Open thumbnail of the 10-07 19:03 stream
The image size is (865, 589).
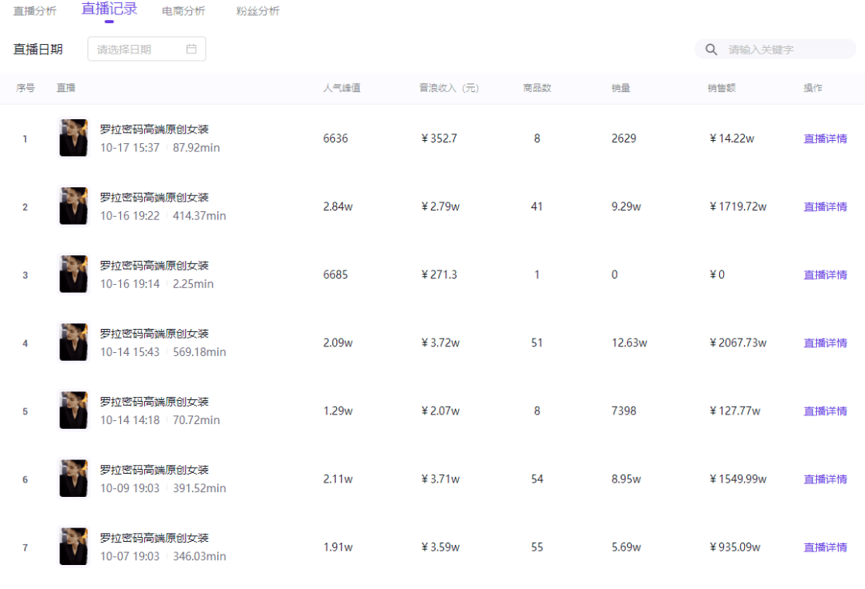pyautogui.click(x=74, y=546)
